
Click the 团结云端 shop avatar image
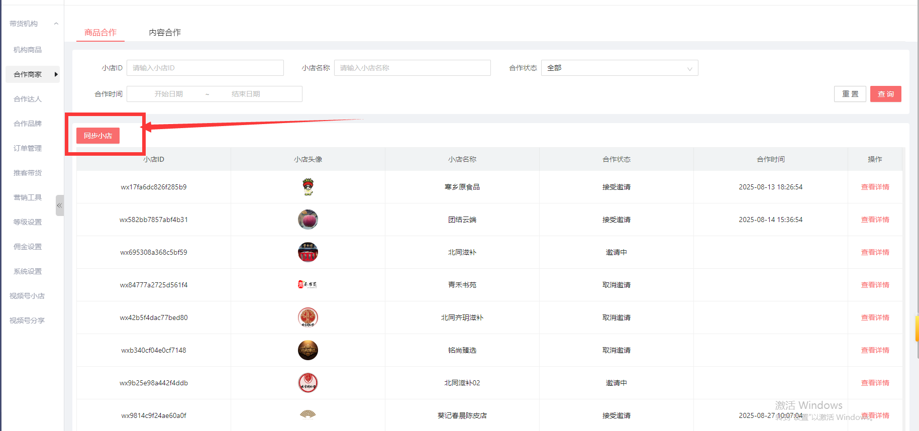point(308,220)
